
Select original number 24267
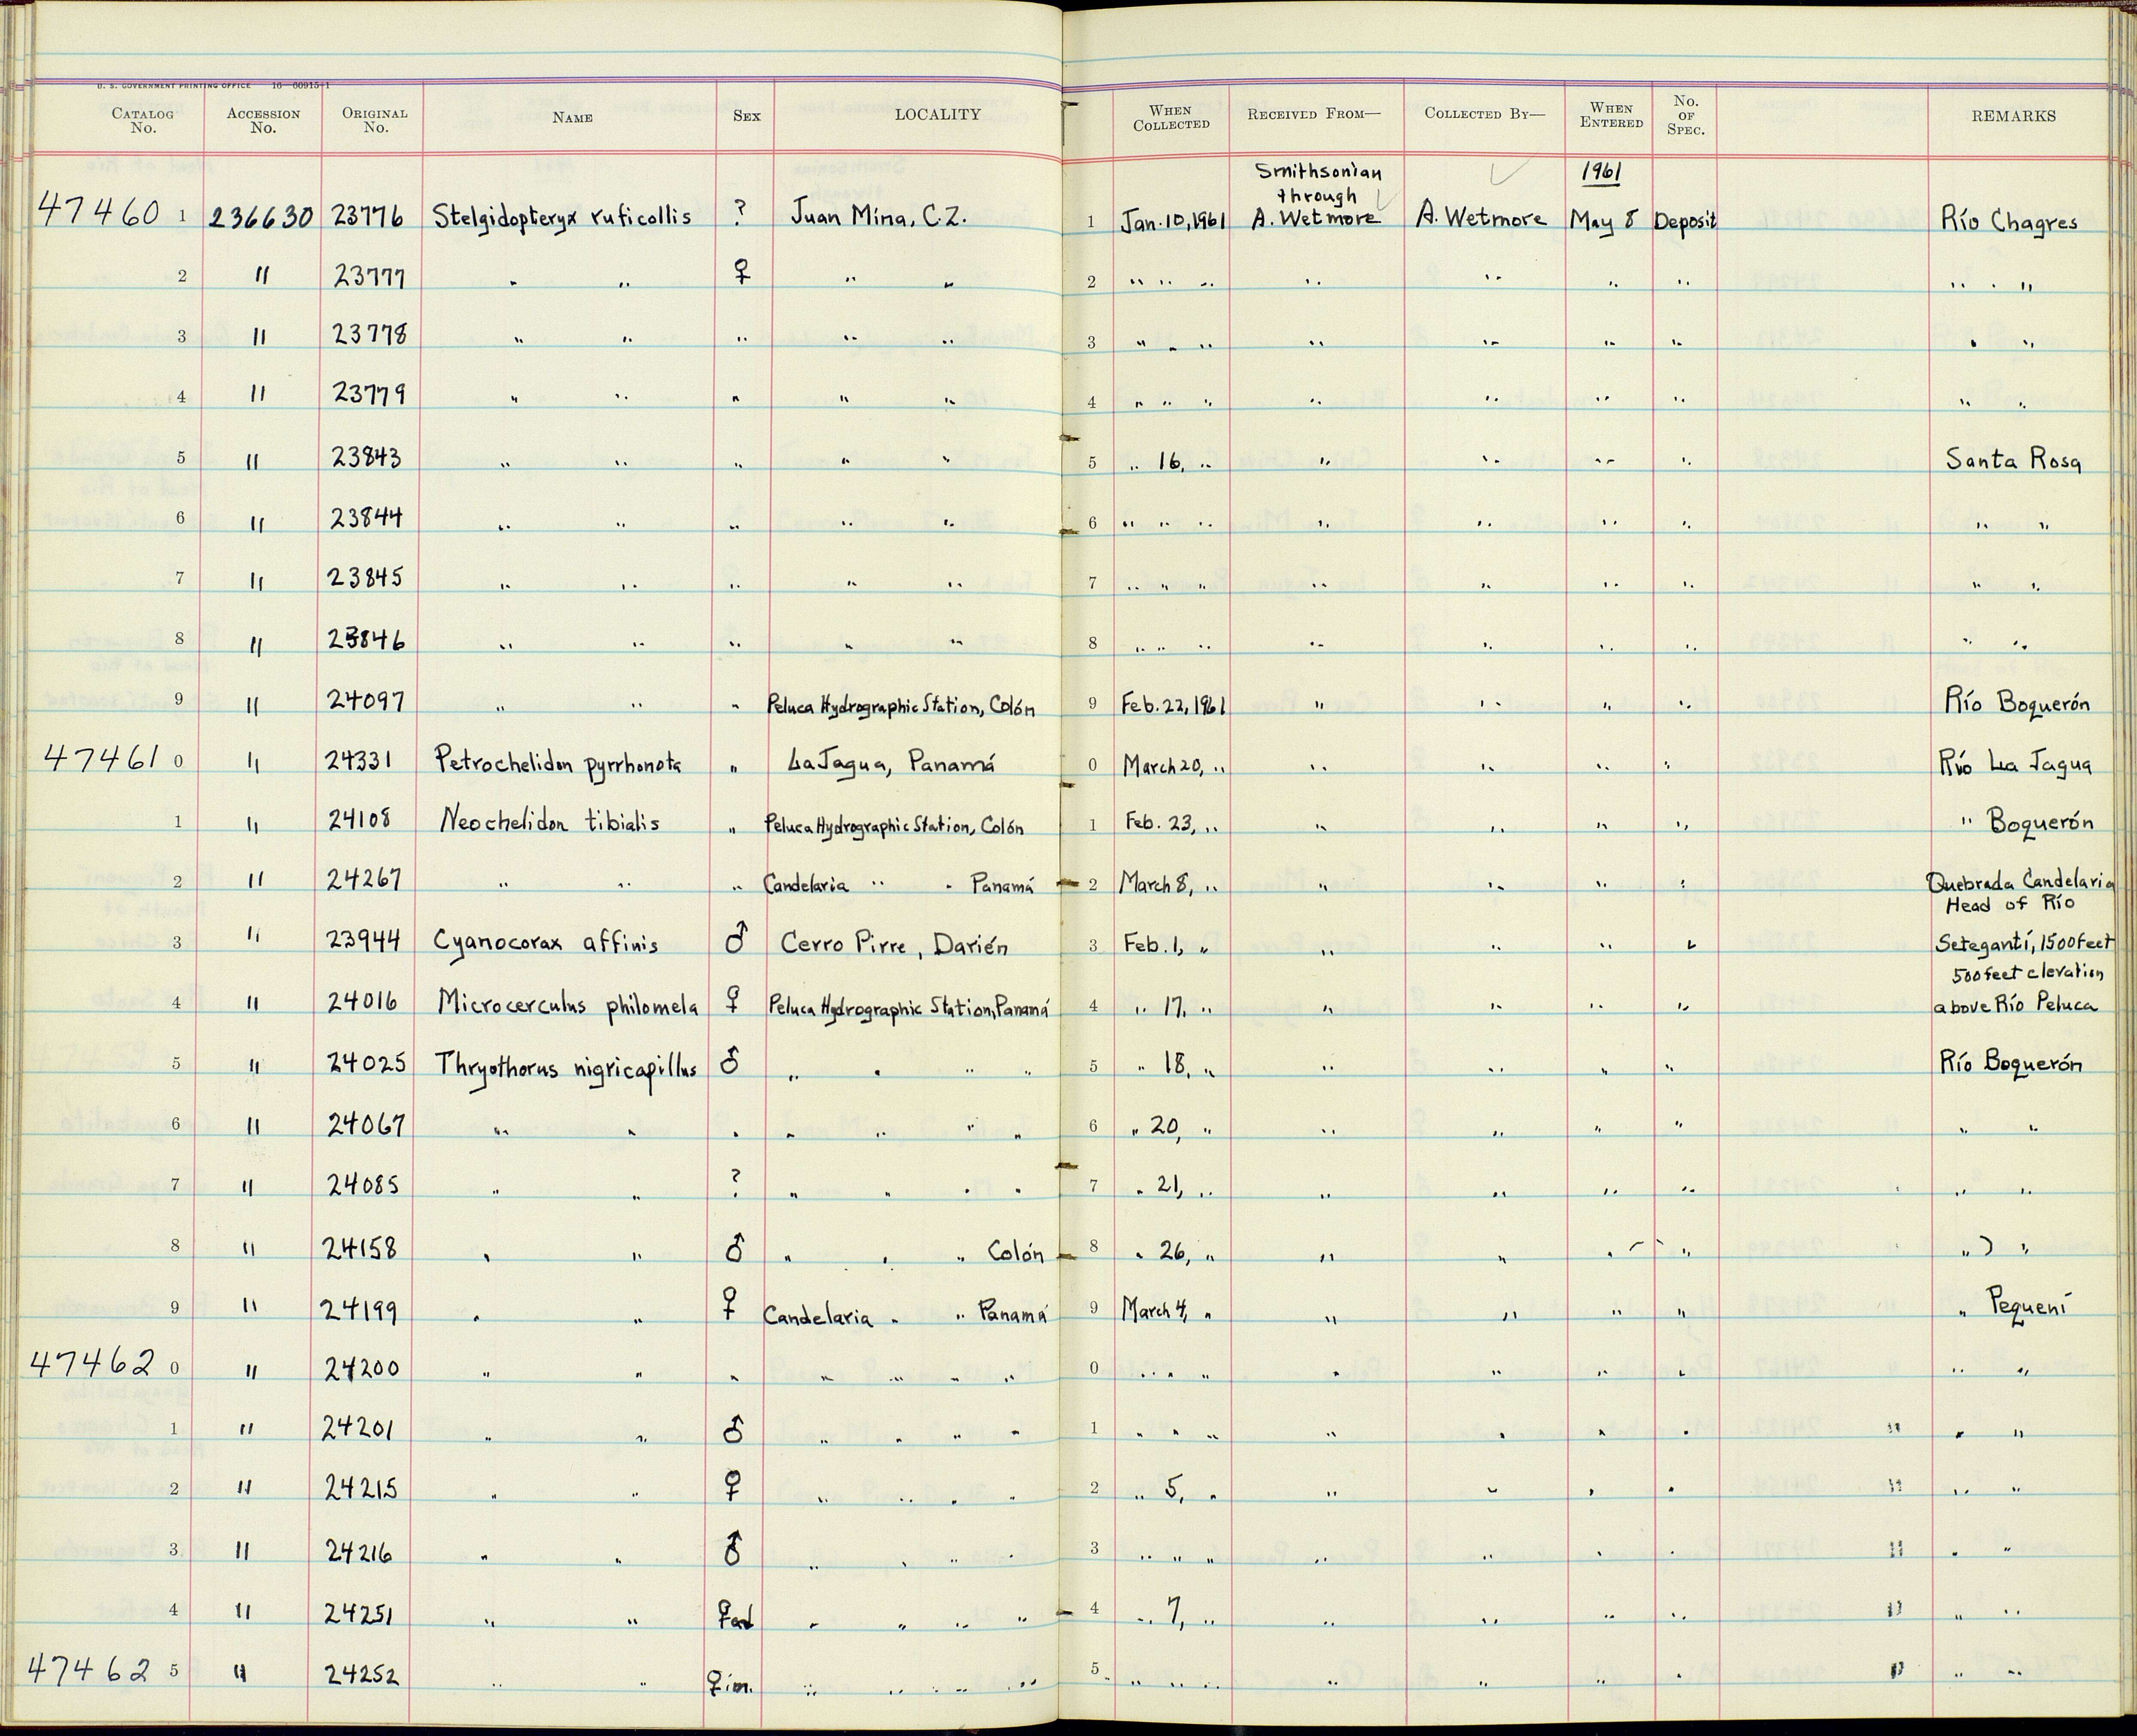tap(365, 880)
